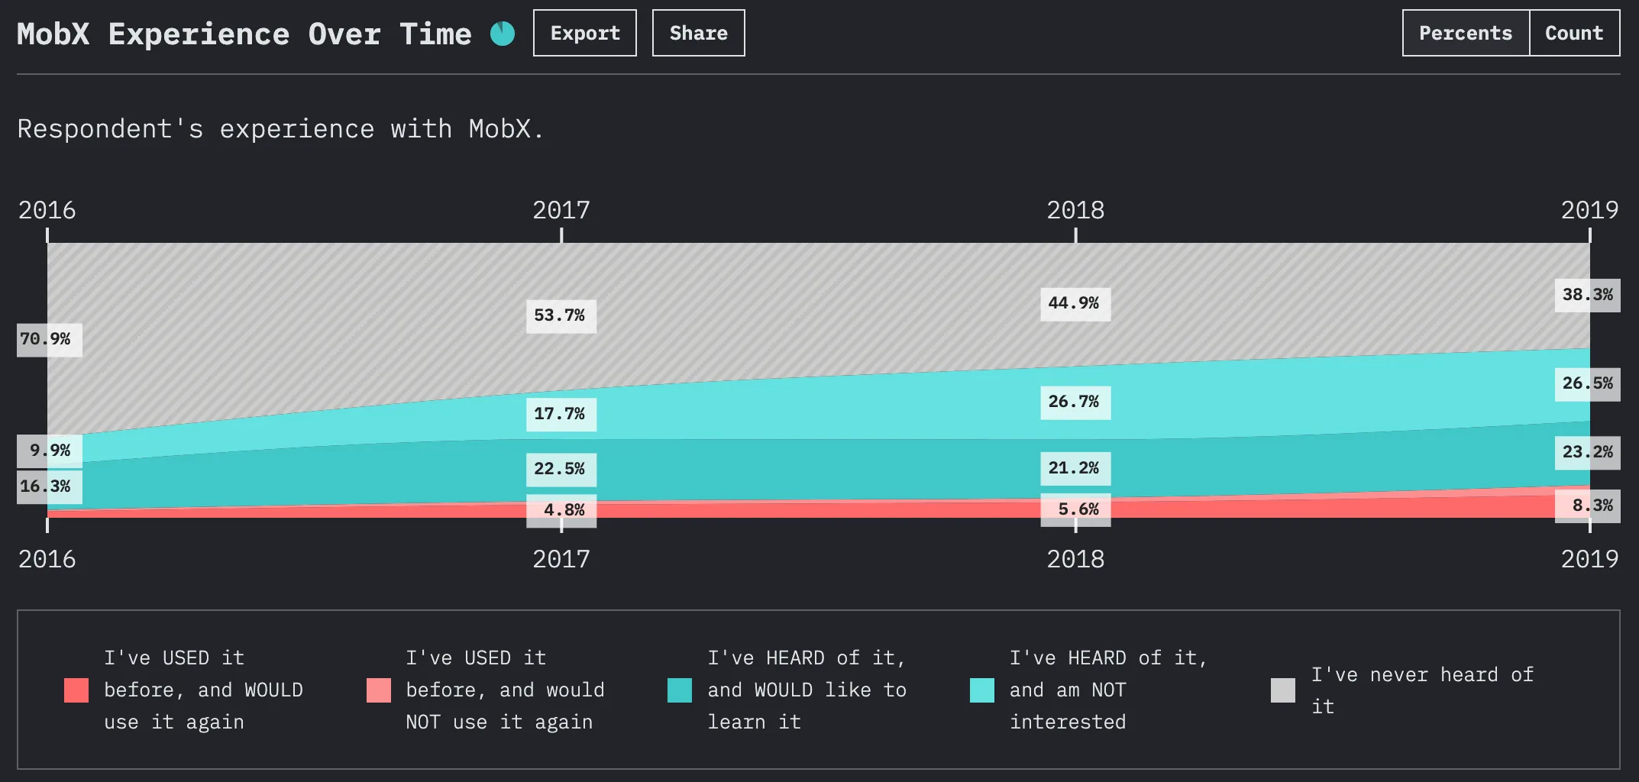This screenshot has height=782, width=1639.
Task: Click the 'Respondent's experience with MobX.' description
Action: point(280,129)
